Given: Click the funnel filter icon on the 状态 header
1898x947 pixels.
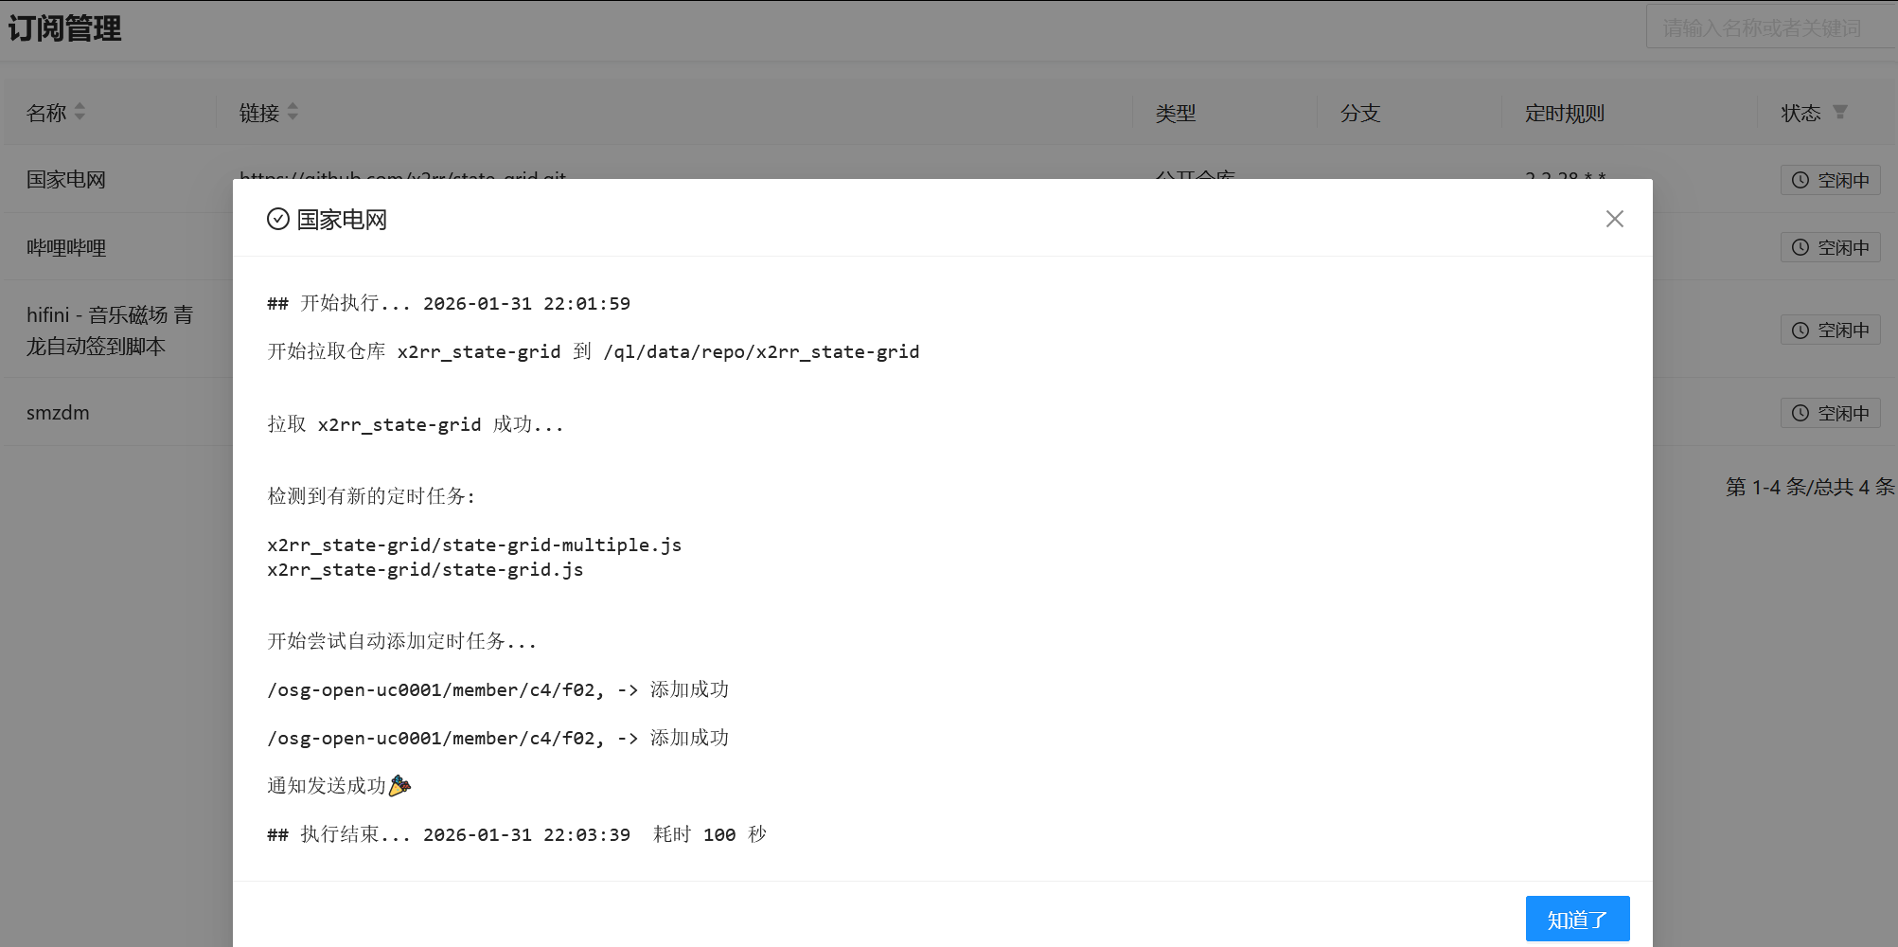Looking at the screenshot, I should point(1840,112).
